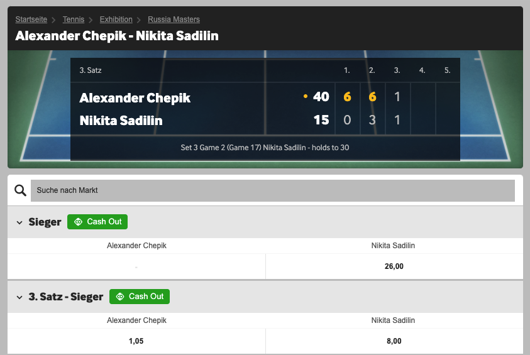Collapse the Sieger market section
Screen dimensions: 530x355
[19, 222]
